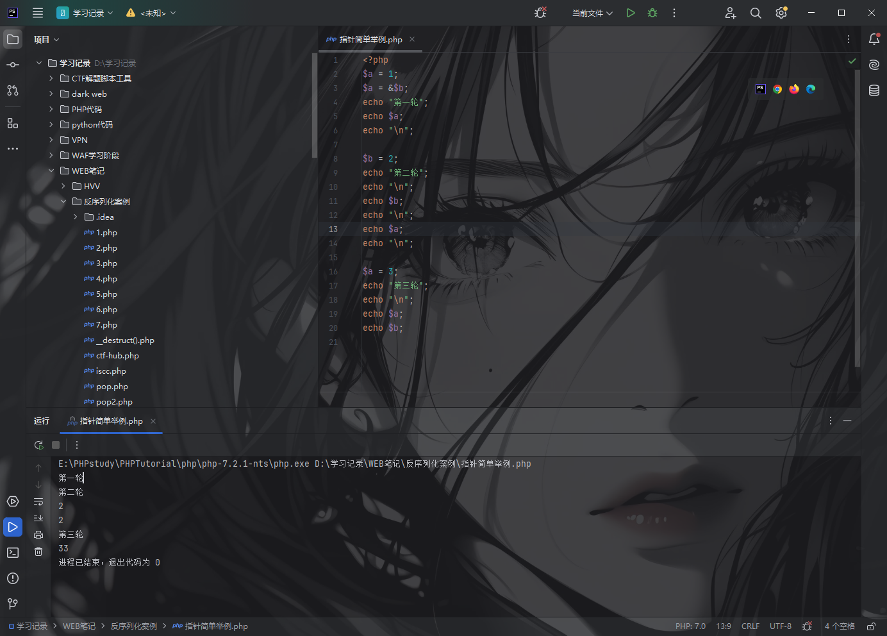This screenshot has width=887, height=636.
Task: Open IDE settings gear icon
Action: tap(781, 13)
